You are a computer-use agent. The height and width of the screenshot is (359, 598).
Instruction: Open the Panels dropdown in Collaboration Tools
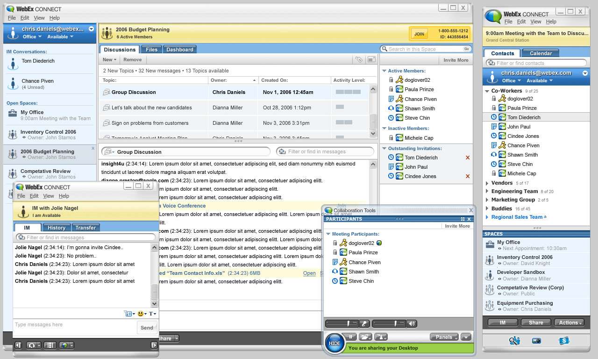pyautogui.click(x=444, y=337)
